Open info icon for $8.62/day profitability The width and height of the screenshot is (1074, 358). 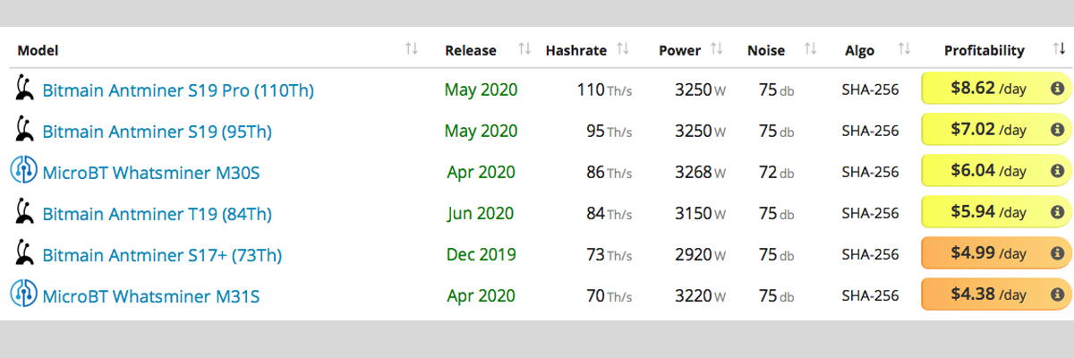[1056, 89]
